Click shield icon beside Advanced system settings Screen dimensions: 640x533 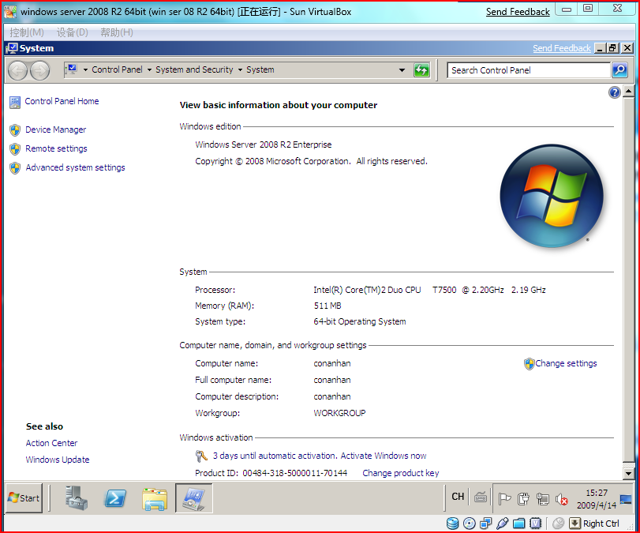pos(15,168)
